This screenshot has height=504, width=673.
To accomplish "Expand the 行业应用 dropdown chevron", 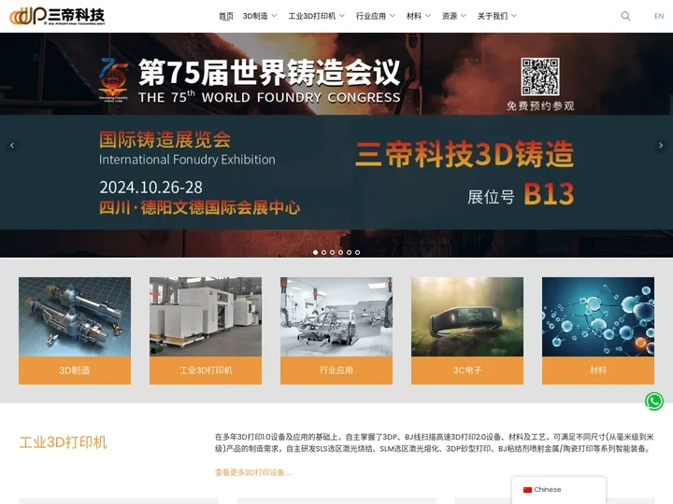I will click(x=393, y=16).
